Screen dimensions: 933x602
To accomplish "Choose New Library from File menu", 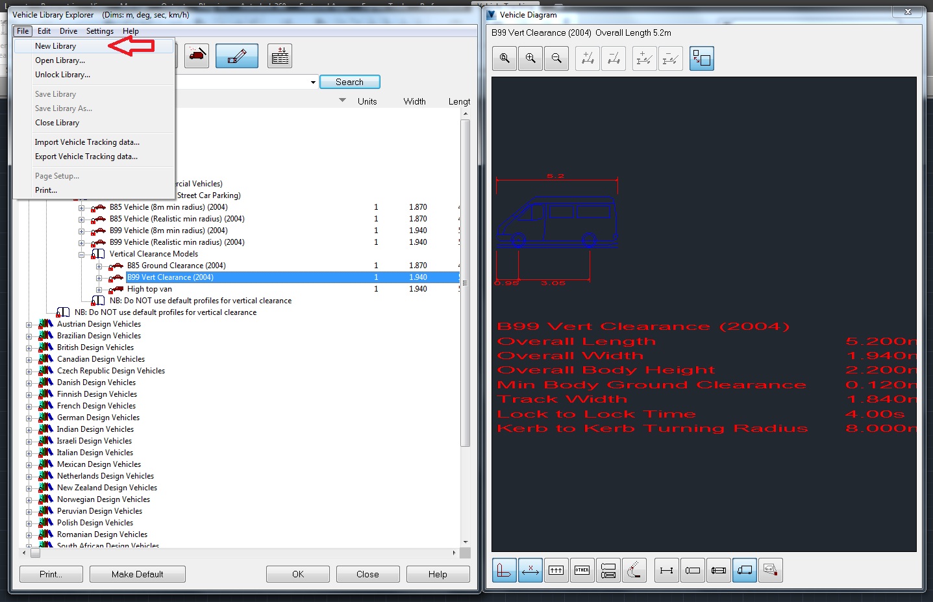I will tap(94, 46).
